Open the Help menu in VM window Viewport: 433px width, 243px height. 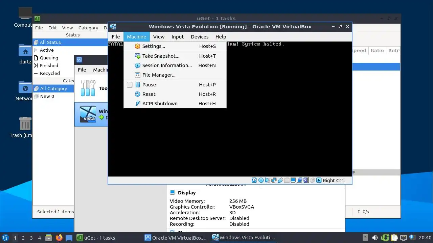coord(221,37)
